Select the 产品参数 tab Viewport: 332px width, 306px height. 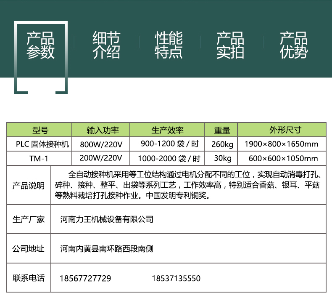pos(41,45)
